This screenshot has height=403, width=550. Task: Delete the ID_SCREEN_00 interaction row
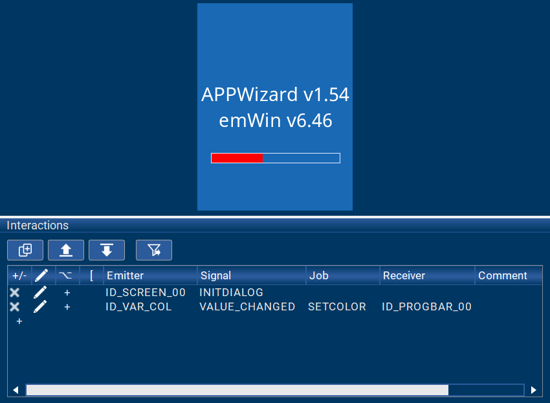(x=15, y=292)
